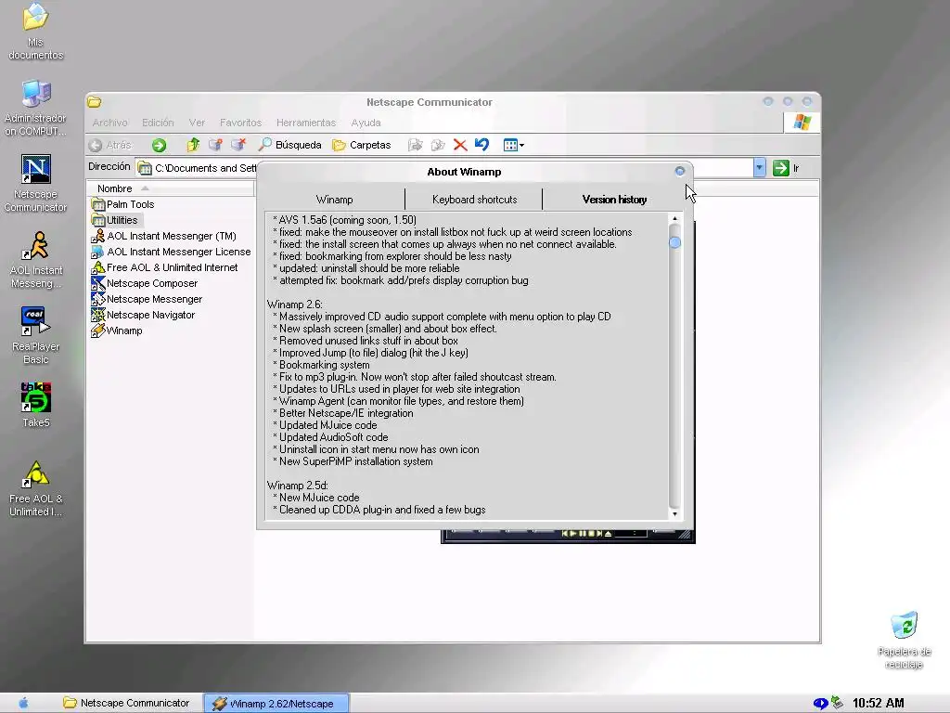Click the green network tray icon
This screenshot has width=950, height=713.
coord(838,703)
